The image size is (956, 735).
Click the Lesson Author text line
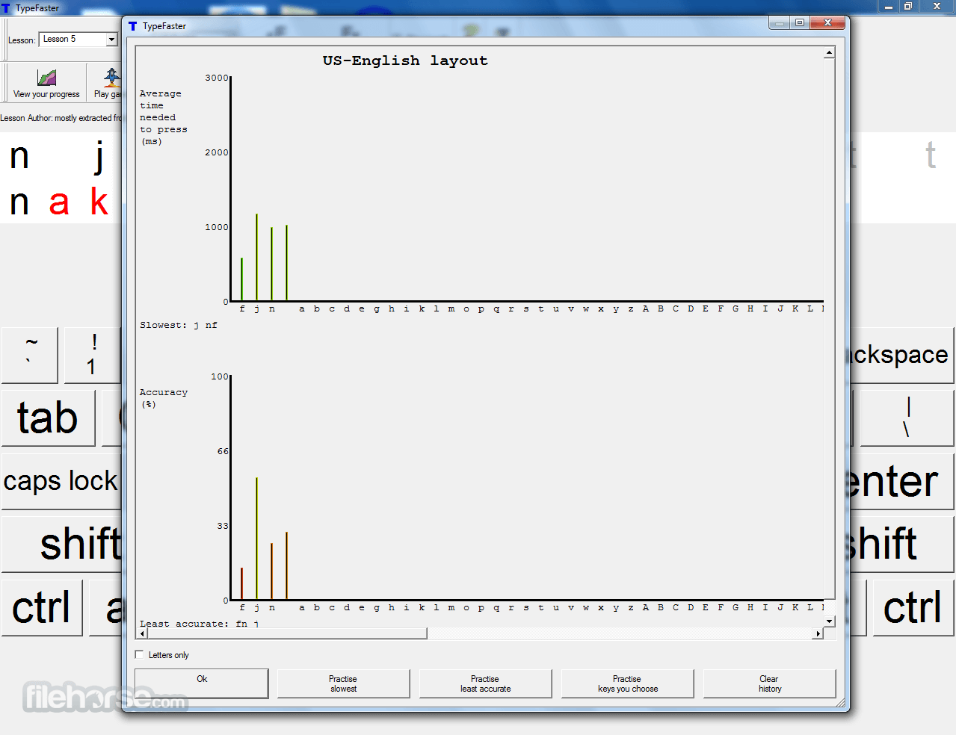coord(61,118)
